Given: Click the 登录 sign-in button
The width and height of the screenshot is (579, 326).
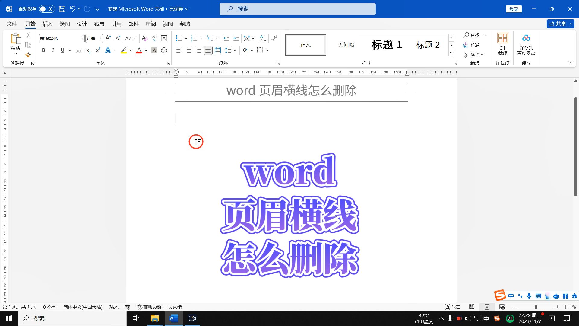Looking at the screenshot, I should pos(514,9).
